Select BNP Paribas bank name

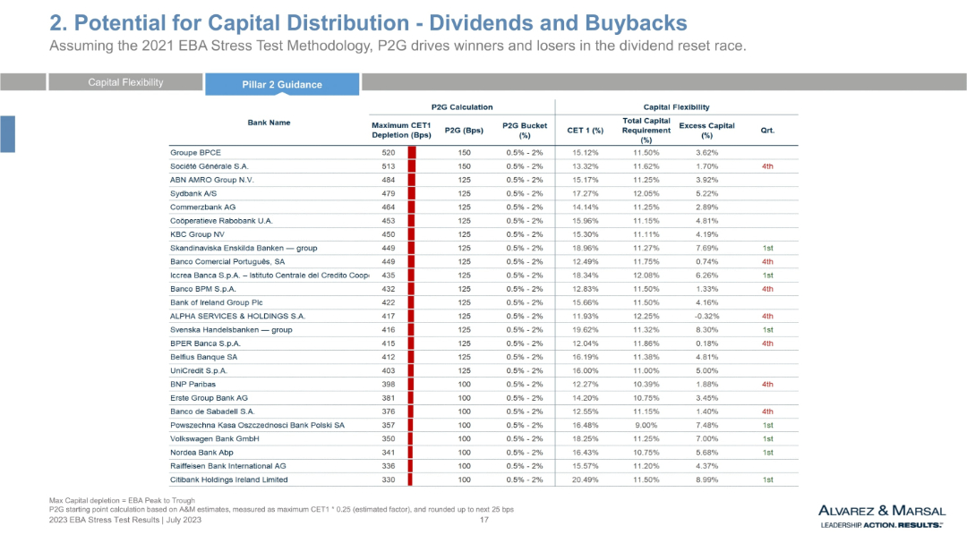tap(193, 384)
